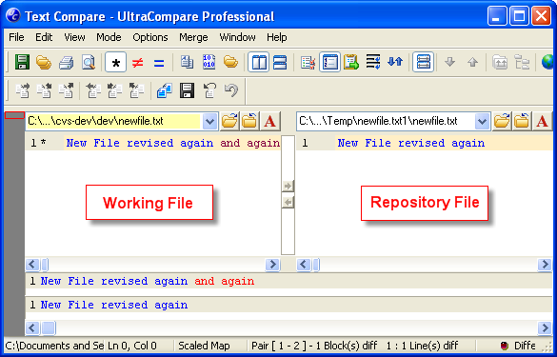This screenshot has width=557, height=357.
Task: Open the Print Preview magnifier icon
Action: tap(89, 63)
